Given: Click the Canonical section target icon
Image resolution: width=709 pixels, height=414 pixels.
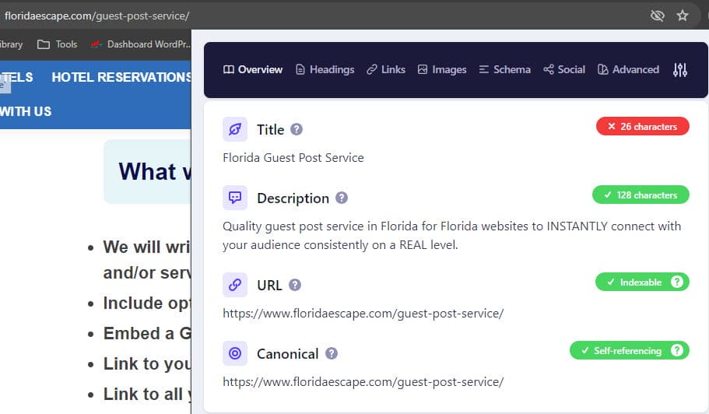Looking at the screenshot, I should point(235,353).
